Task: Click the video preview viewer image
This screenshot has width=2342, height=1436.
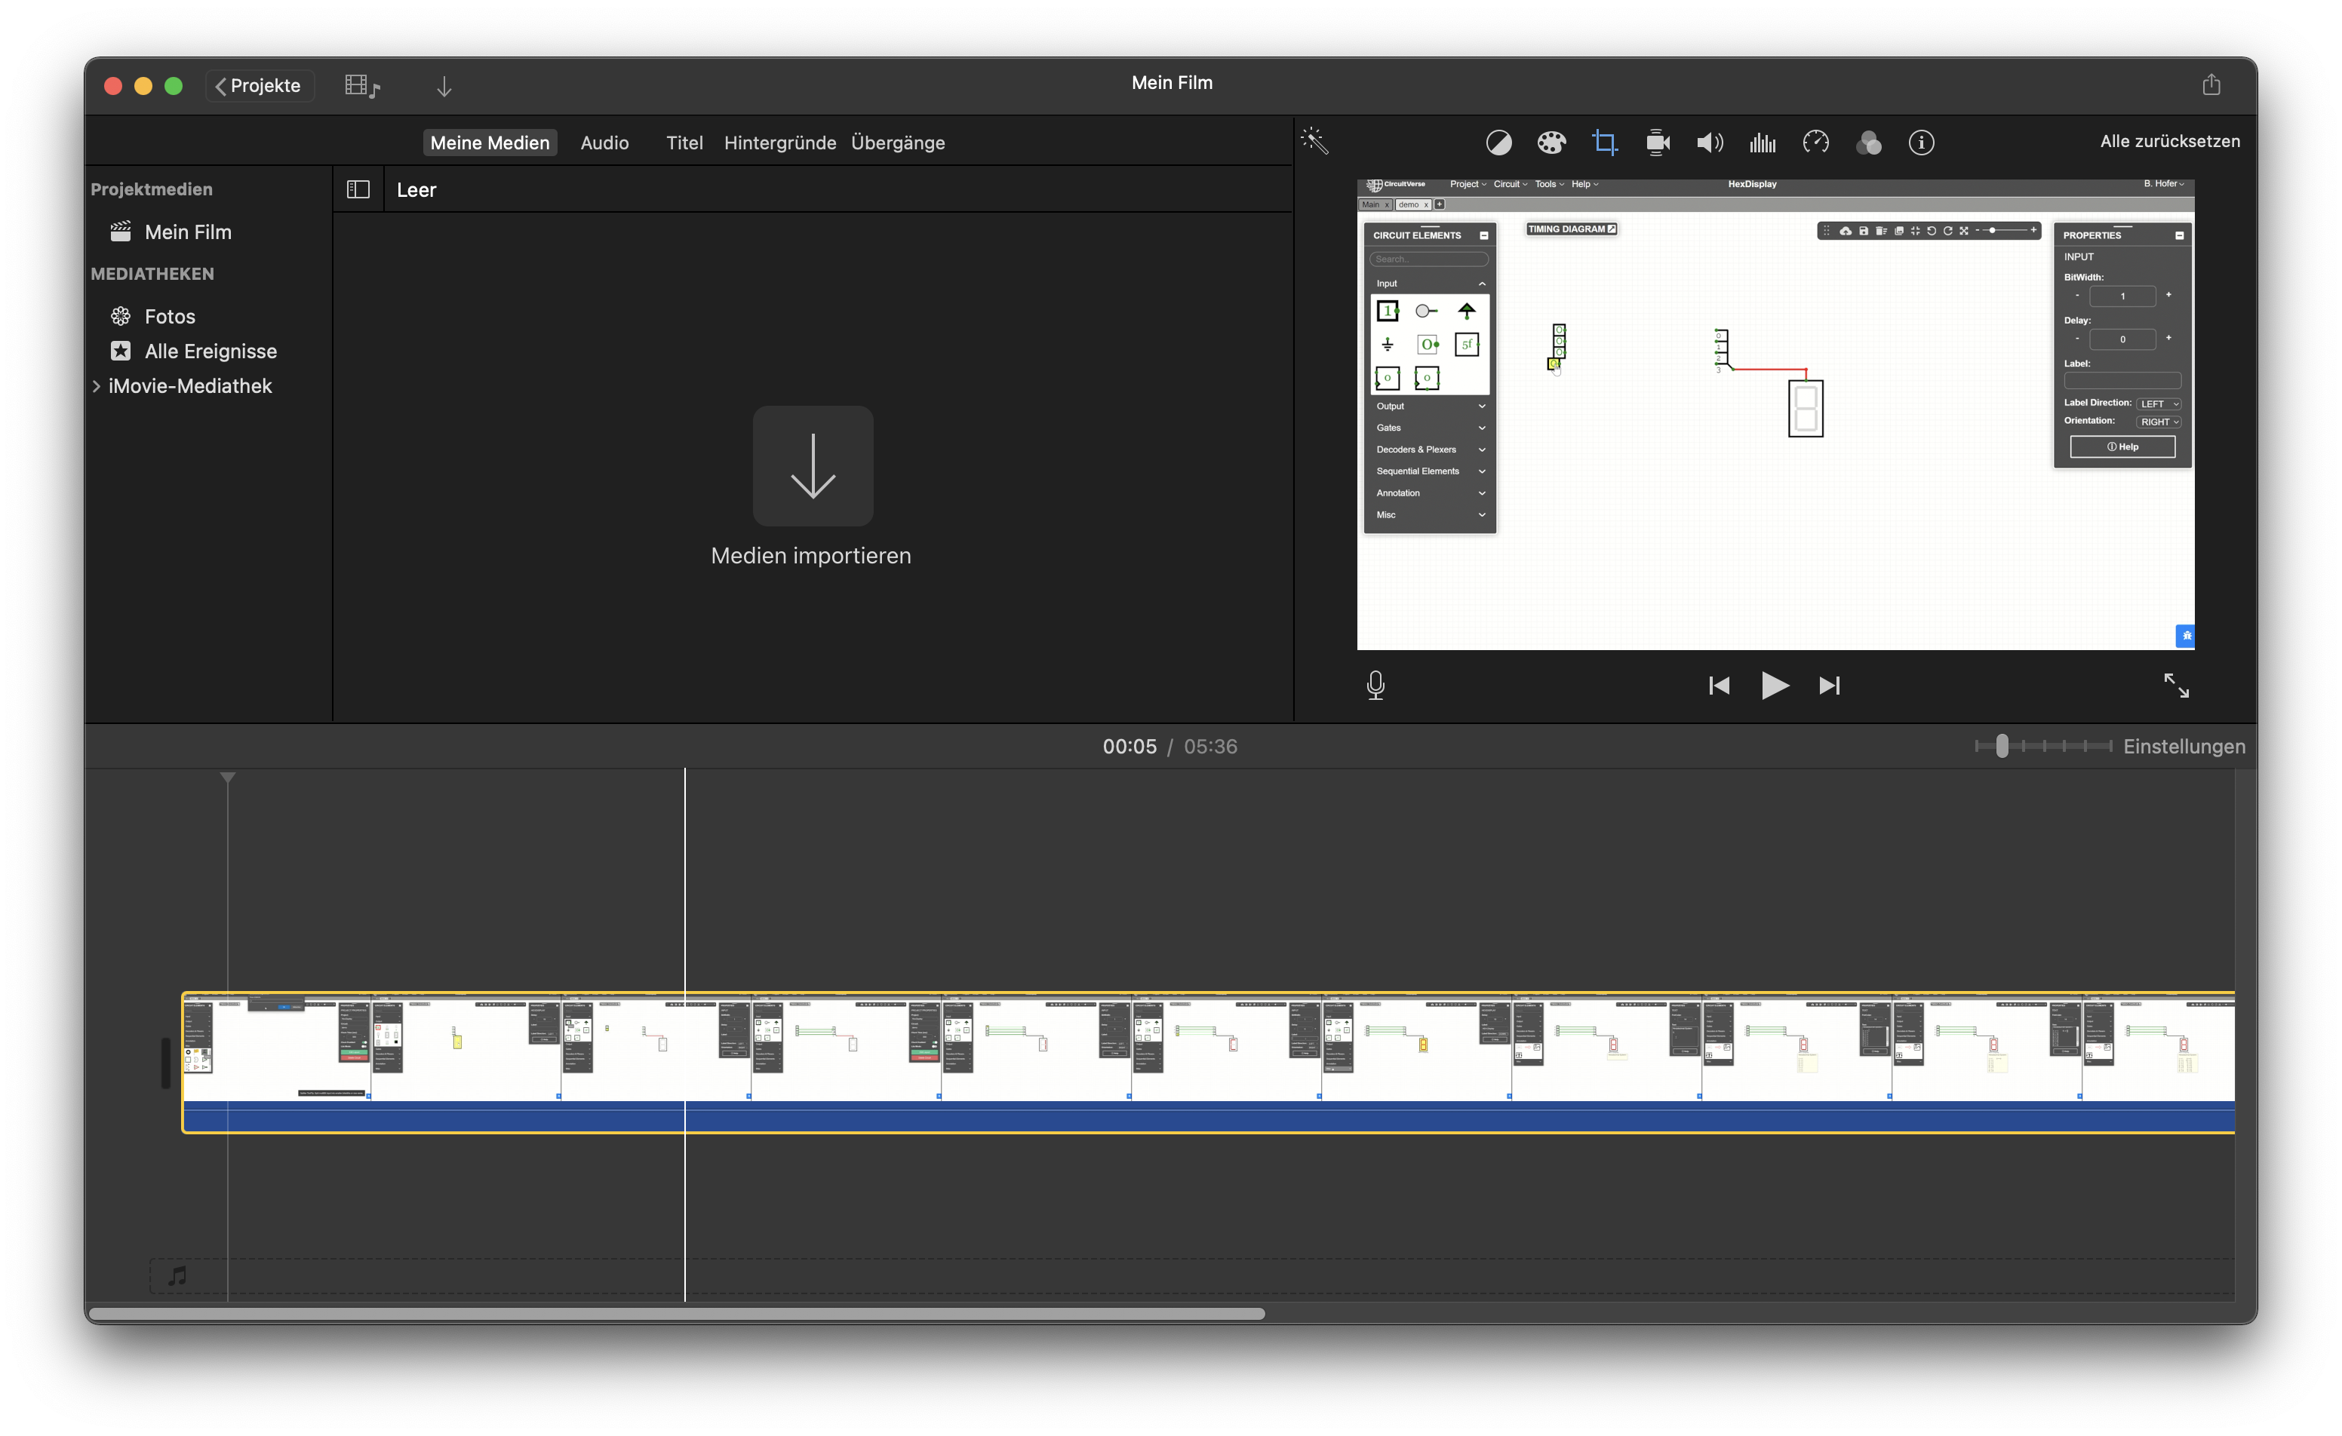Action: tap(1775, 414)
